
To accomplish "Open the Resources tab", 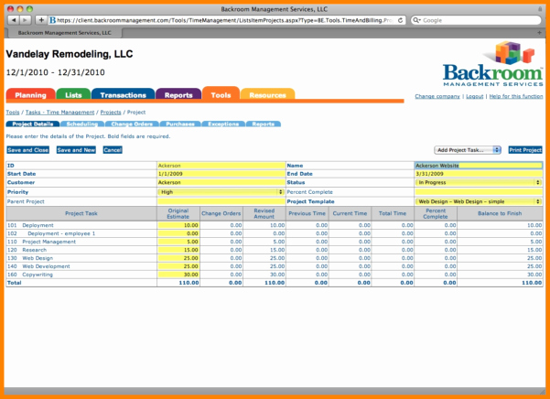I will click(x=267, y=94).
